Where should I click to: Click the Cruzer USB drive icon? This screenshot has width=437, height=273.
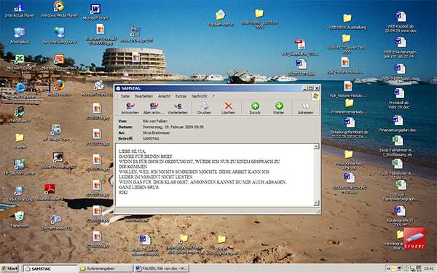click(414, 238)
